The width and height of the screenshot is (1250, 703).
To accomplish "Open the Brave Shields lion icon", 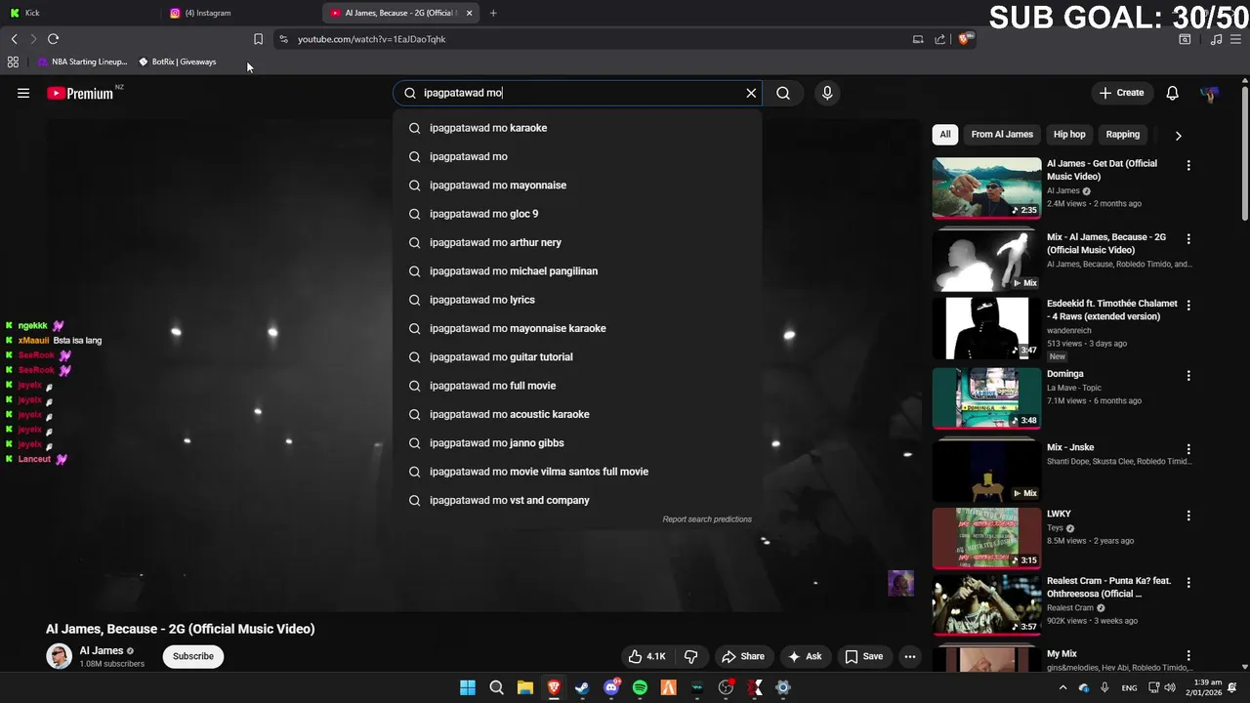I will 965,39.
